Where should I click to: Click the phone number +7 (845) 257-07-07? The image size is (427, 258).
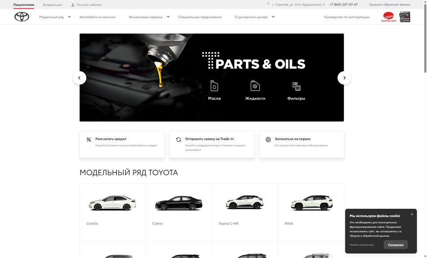pyautogui.click(x=344, y=4)
